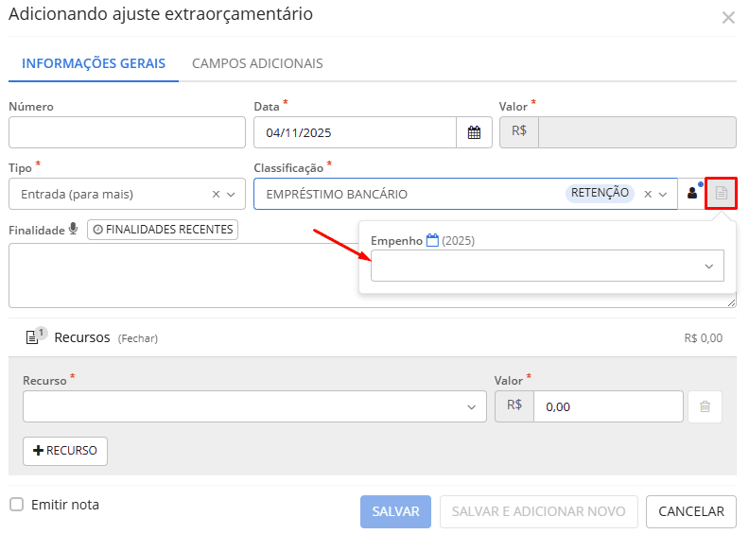The height and width of the screenshot is (534, 749).
Task: Clear the Classificação selected value
Action: [x=648, y=195]
